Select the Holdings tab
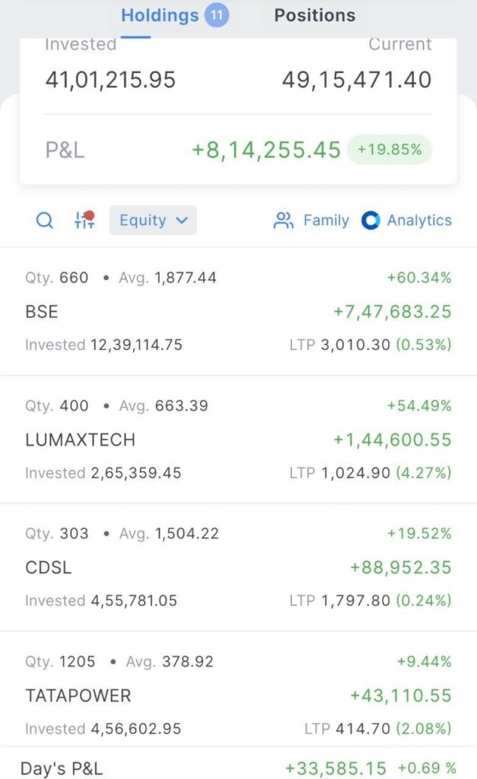This screenshot has height=779, width=477. click(159, 15)
